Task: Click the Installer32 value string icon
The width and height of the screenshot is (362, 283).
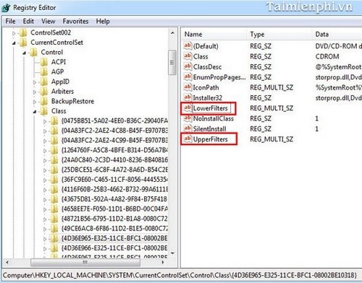Action: click(x=188, y=97)
